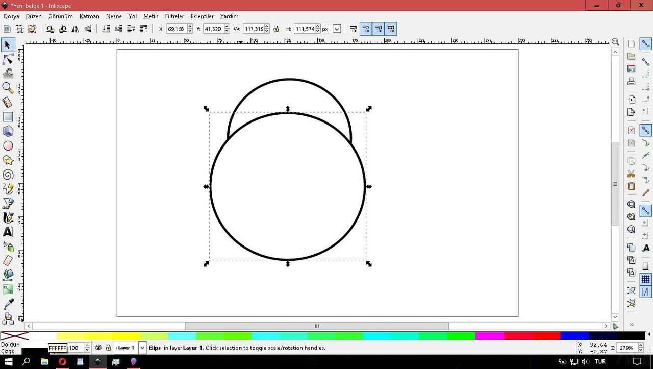Open the Layer 1 layer dropdown
653x369 pixels.
(142, 348)
